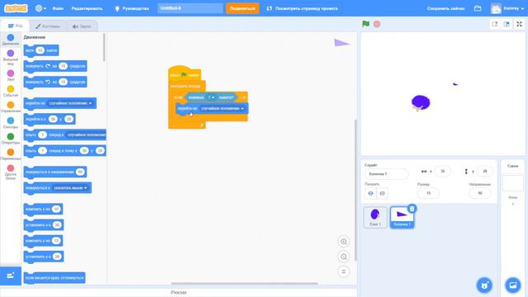The height and width of the screenshot is (297, 528).
Task: Click the sprite x coordinate field
Action: click(442, 172)
